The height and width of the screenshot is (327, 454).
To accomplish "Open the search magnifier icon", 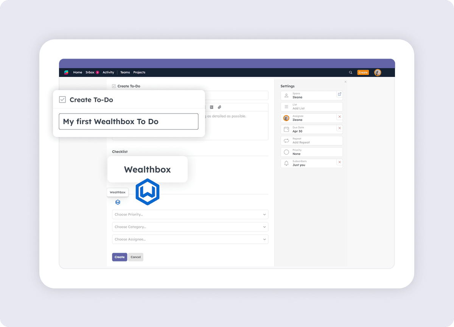I will click(x=350, y=72).
